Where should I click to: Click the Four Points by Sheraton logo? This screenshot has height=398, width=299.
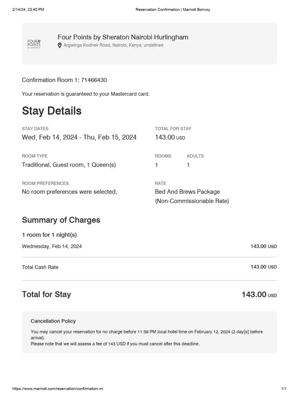tap(34, 44)
